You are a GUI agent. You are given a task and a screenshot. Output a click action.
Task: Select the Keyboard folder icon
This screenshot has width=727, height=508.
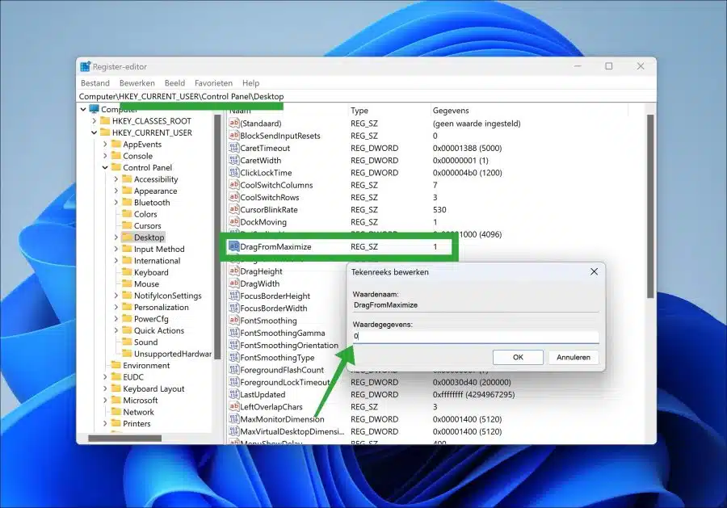point(127,272)
